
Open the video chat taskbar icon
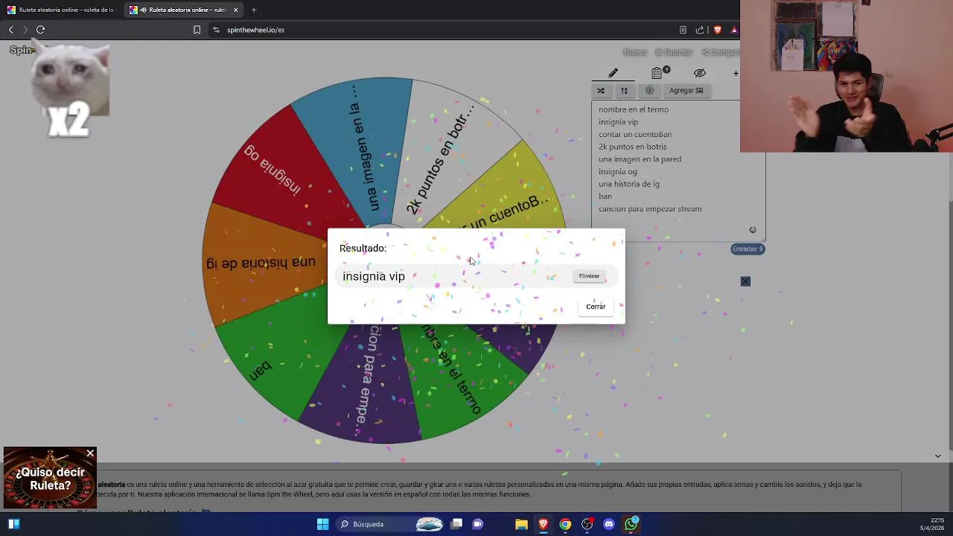[478, 524]
